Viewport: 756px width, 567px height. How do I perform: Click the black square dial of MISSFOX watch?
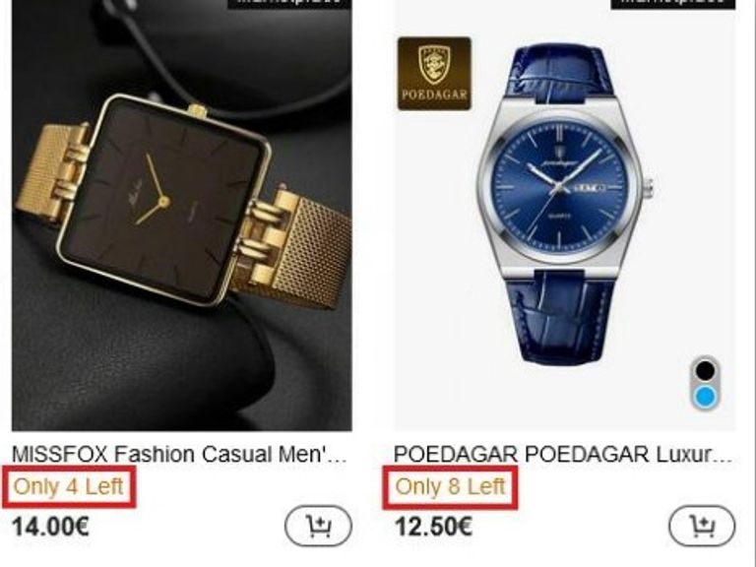coord(161,200)
